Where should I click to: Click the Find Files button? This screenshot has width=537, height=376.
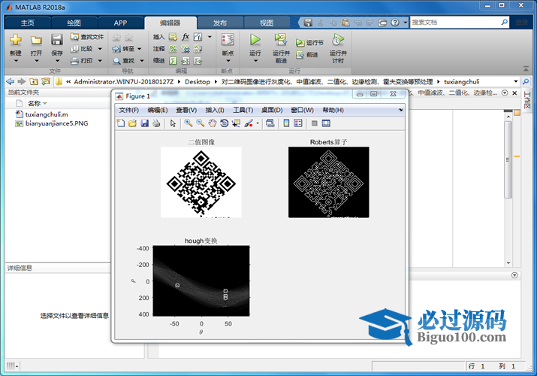[x=87, y=37]
